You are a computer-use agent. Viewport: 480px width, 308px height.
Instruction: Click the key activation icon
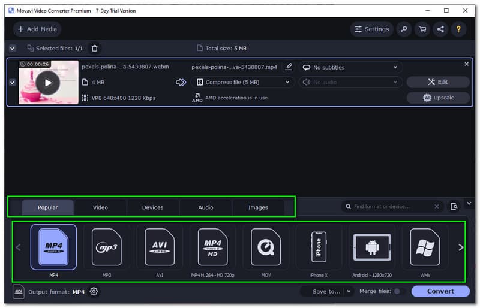pyautogui.click(x=404, y=29)
